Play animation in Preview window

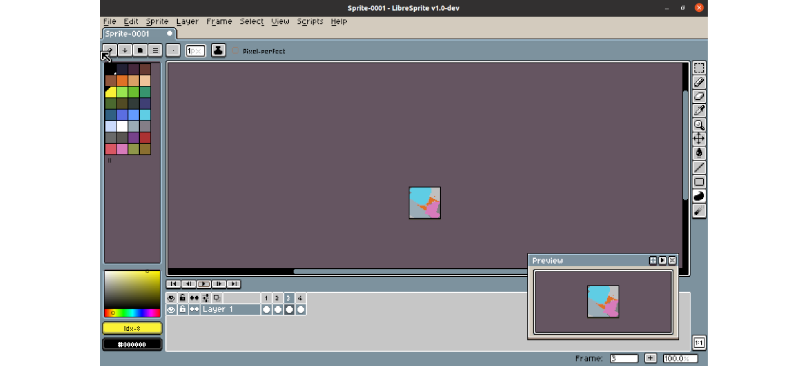[663, 261]
